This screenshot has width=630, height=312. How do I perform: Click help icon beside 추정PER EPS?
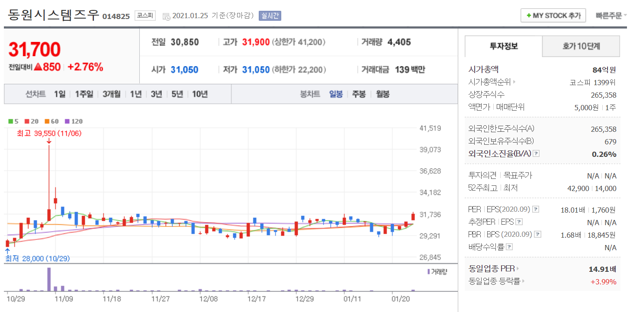click(519, 222)
